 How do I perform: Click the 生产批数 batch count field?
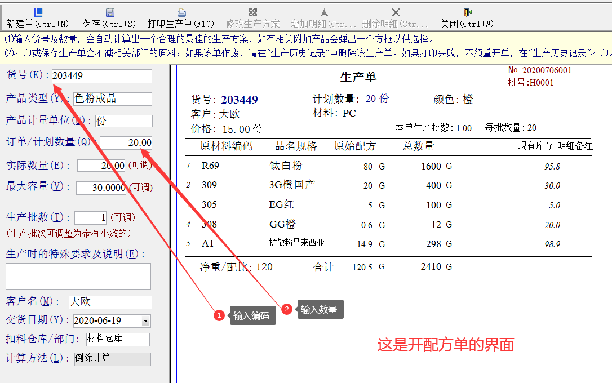tap(90, 217)
